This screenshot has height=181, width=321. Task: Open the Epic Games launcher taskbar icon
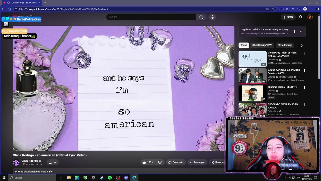pyautogui.click(x=93, y=178)
